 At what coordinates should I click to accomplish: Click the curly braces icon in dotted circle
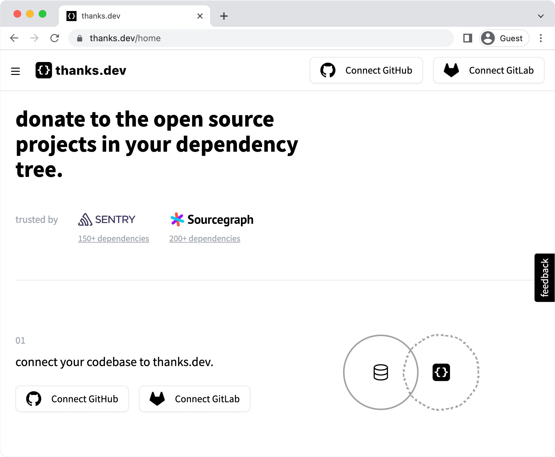[x=441, y=372]
